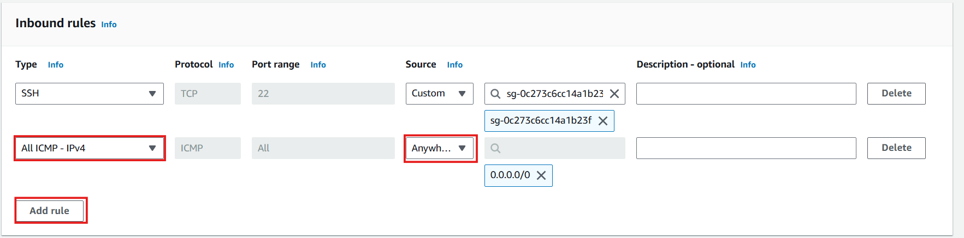Click the sg-0c273c6cc14a1b23f tag text

pos(541,120)
